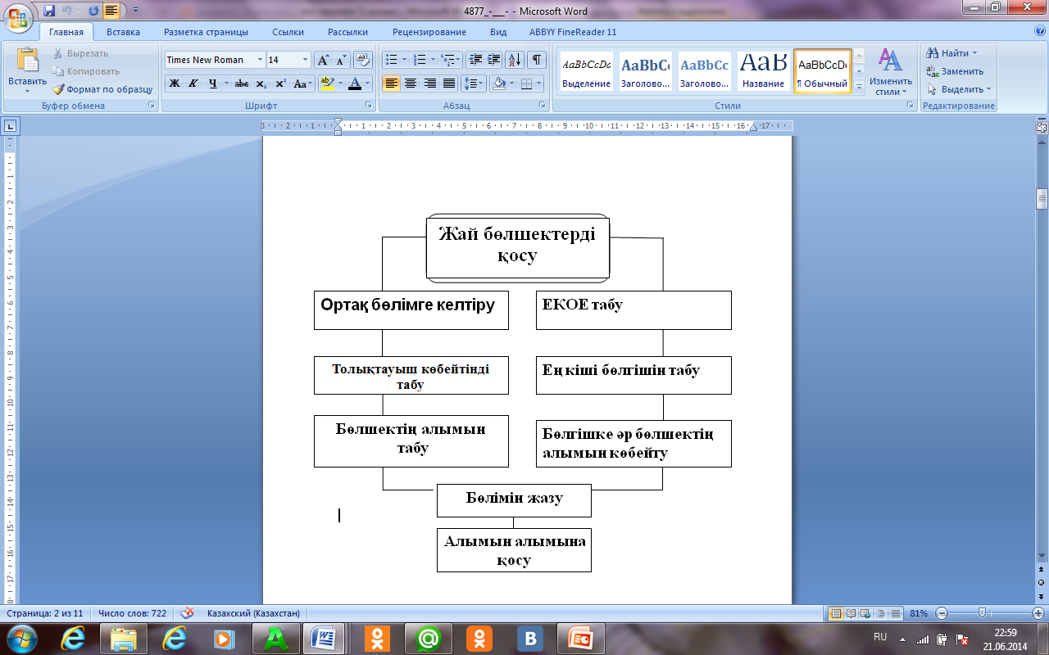Sort text alphabetically
This screenshot has height=655, width=1049.
pos(515,60)
